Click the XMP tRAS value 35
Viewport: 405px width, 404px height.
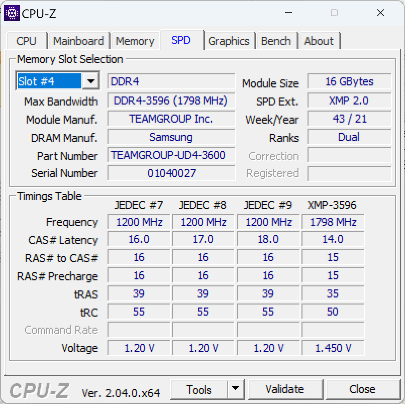click(333, 294)
